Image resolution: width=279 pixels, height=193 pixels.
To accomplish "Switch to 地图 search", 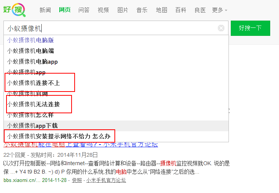I will (162, 10).
